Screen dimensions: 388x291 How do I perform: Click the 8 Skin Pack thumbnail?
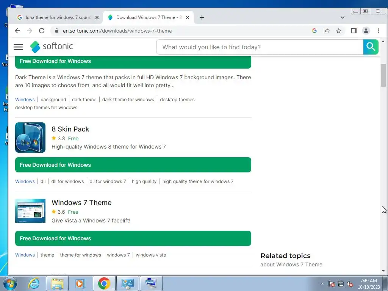30,137
